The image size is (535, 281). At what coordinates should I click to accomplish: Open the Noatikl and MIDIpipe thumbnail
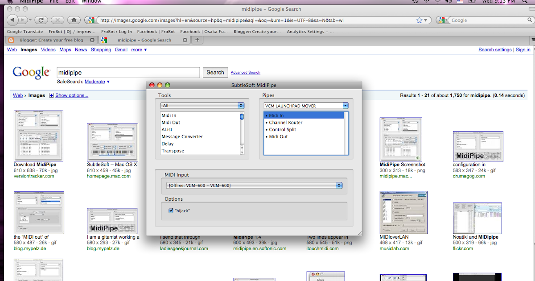(477, 219)
